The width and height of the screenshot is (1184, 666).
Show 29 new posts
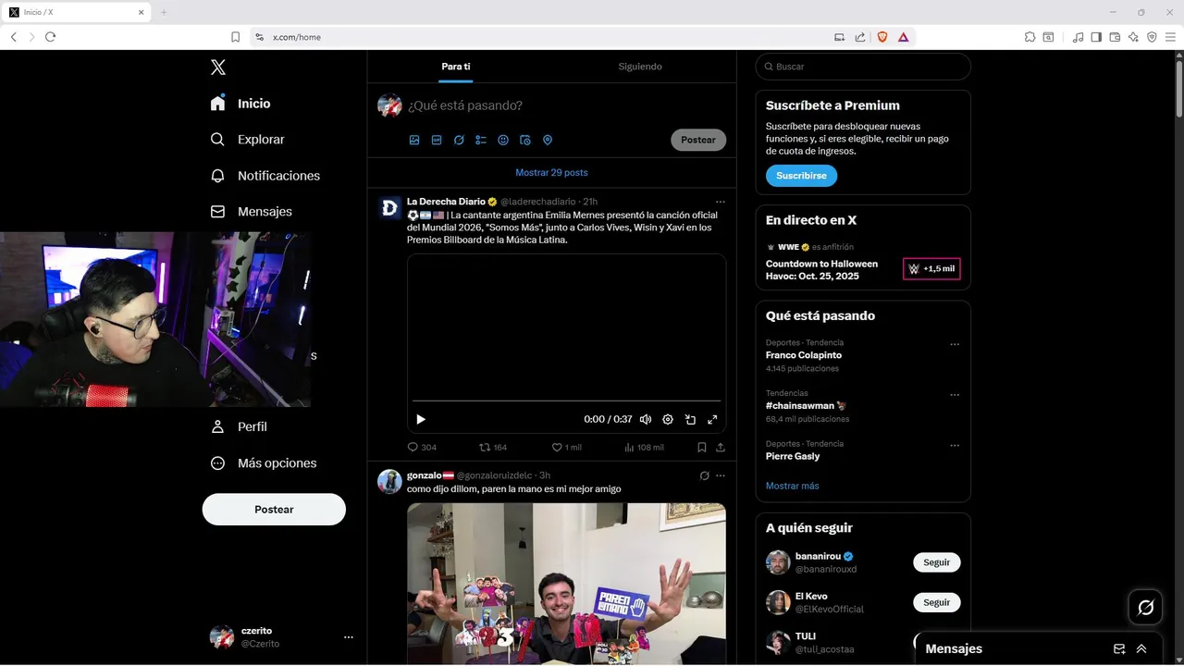pos(551,173)
